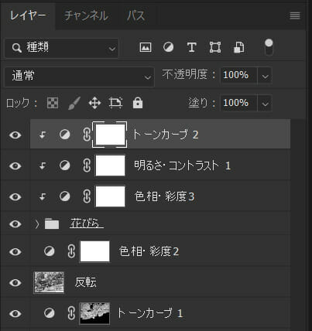
Task: Click the 塗り 100% value field
Action: point(238,103)
